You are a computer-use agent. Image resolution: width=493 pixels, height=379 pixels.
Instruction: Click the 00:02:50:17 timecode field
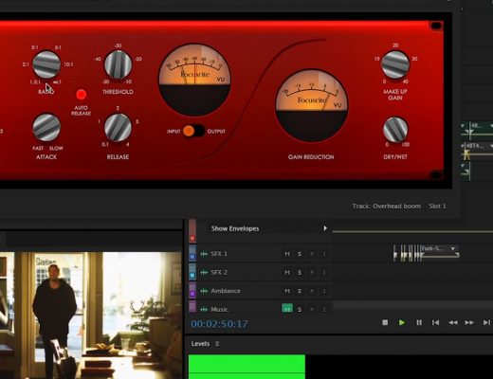coord(219,324)
